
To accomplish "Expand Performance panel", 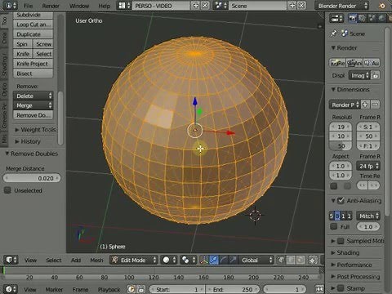I will (351, 265).
